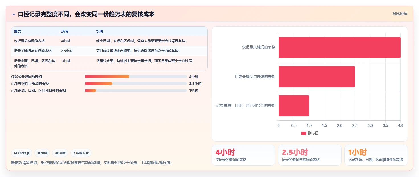
Task: Click the Chart.js chip icon
Action: pyautogui.click(x=15, y=153)
